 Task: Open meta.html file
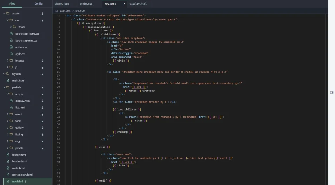18,168
